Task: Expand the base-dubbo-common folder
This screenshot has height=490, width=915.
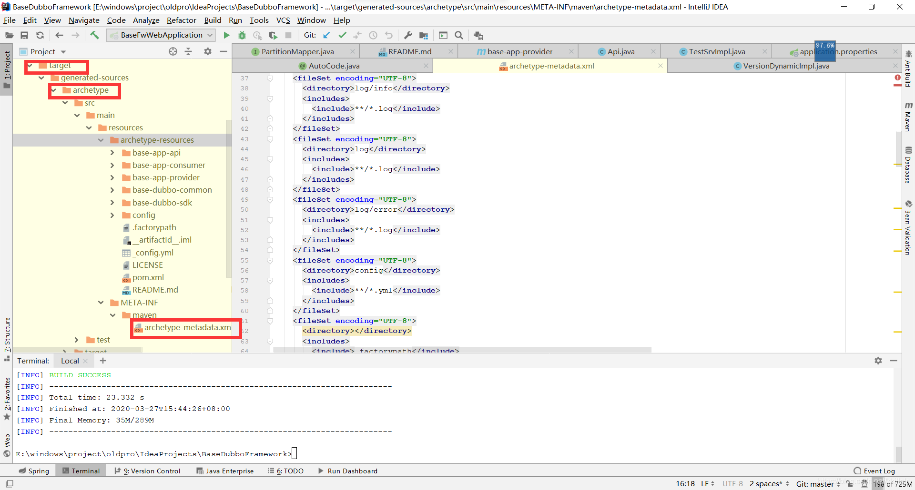Action: tap(112, 190)
